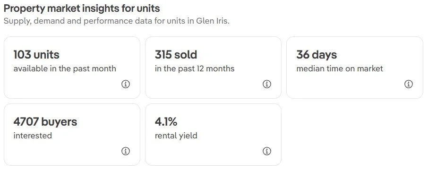The image size is (428, 170).
Task: Open info icon for 315 sold card
Action: point(267,85)
